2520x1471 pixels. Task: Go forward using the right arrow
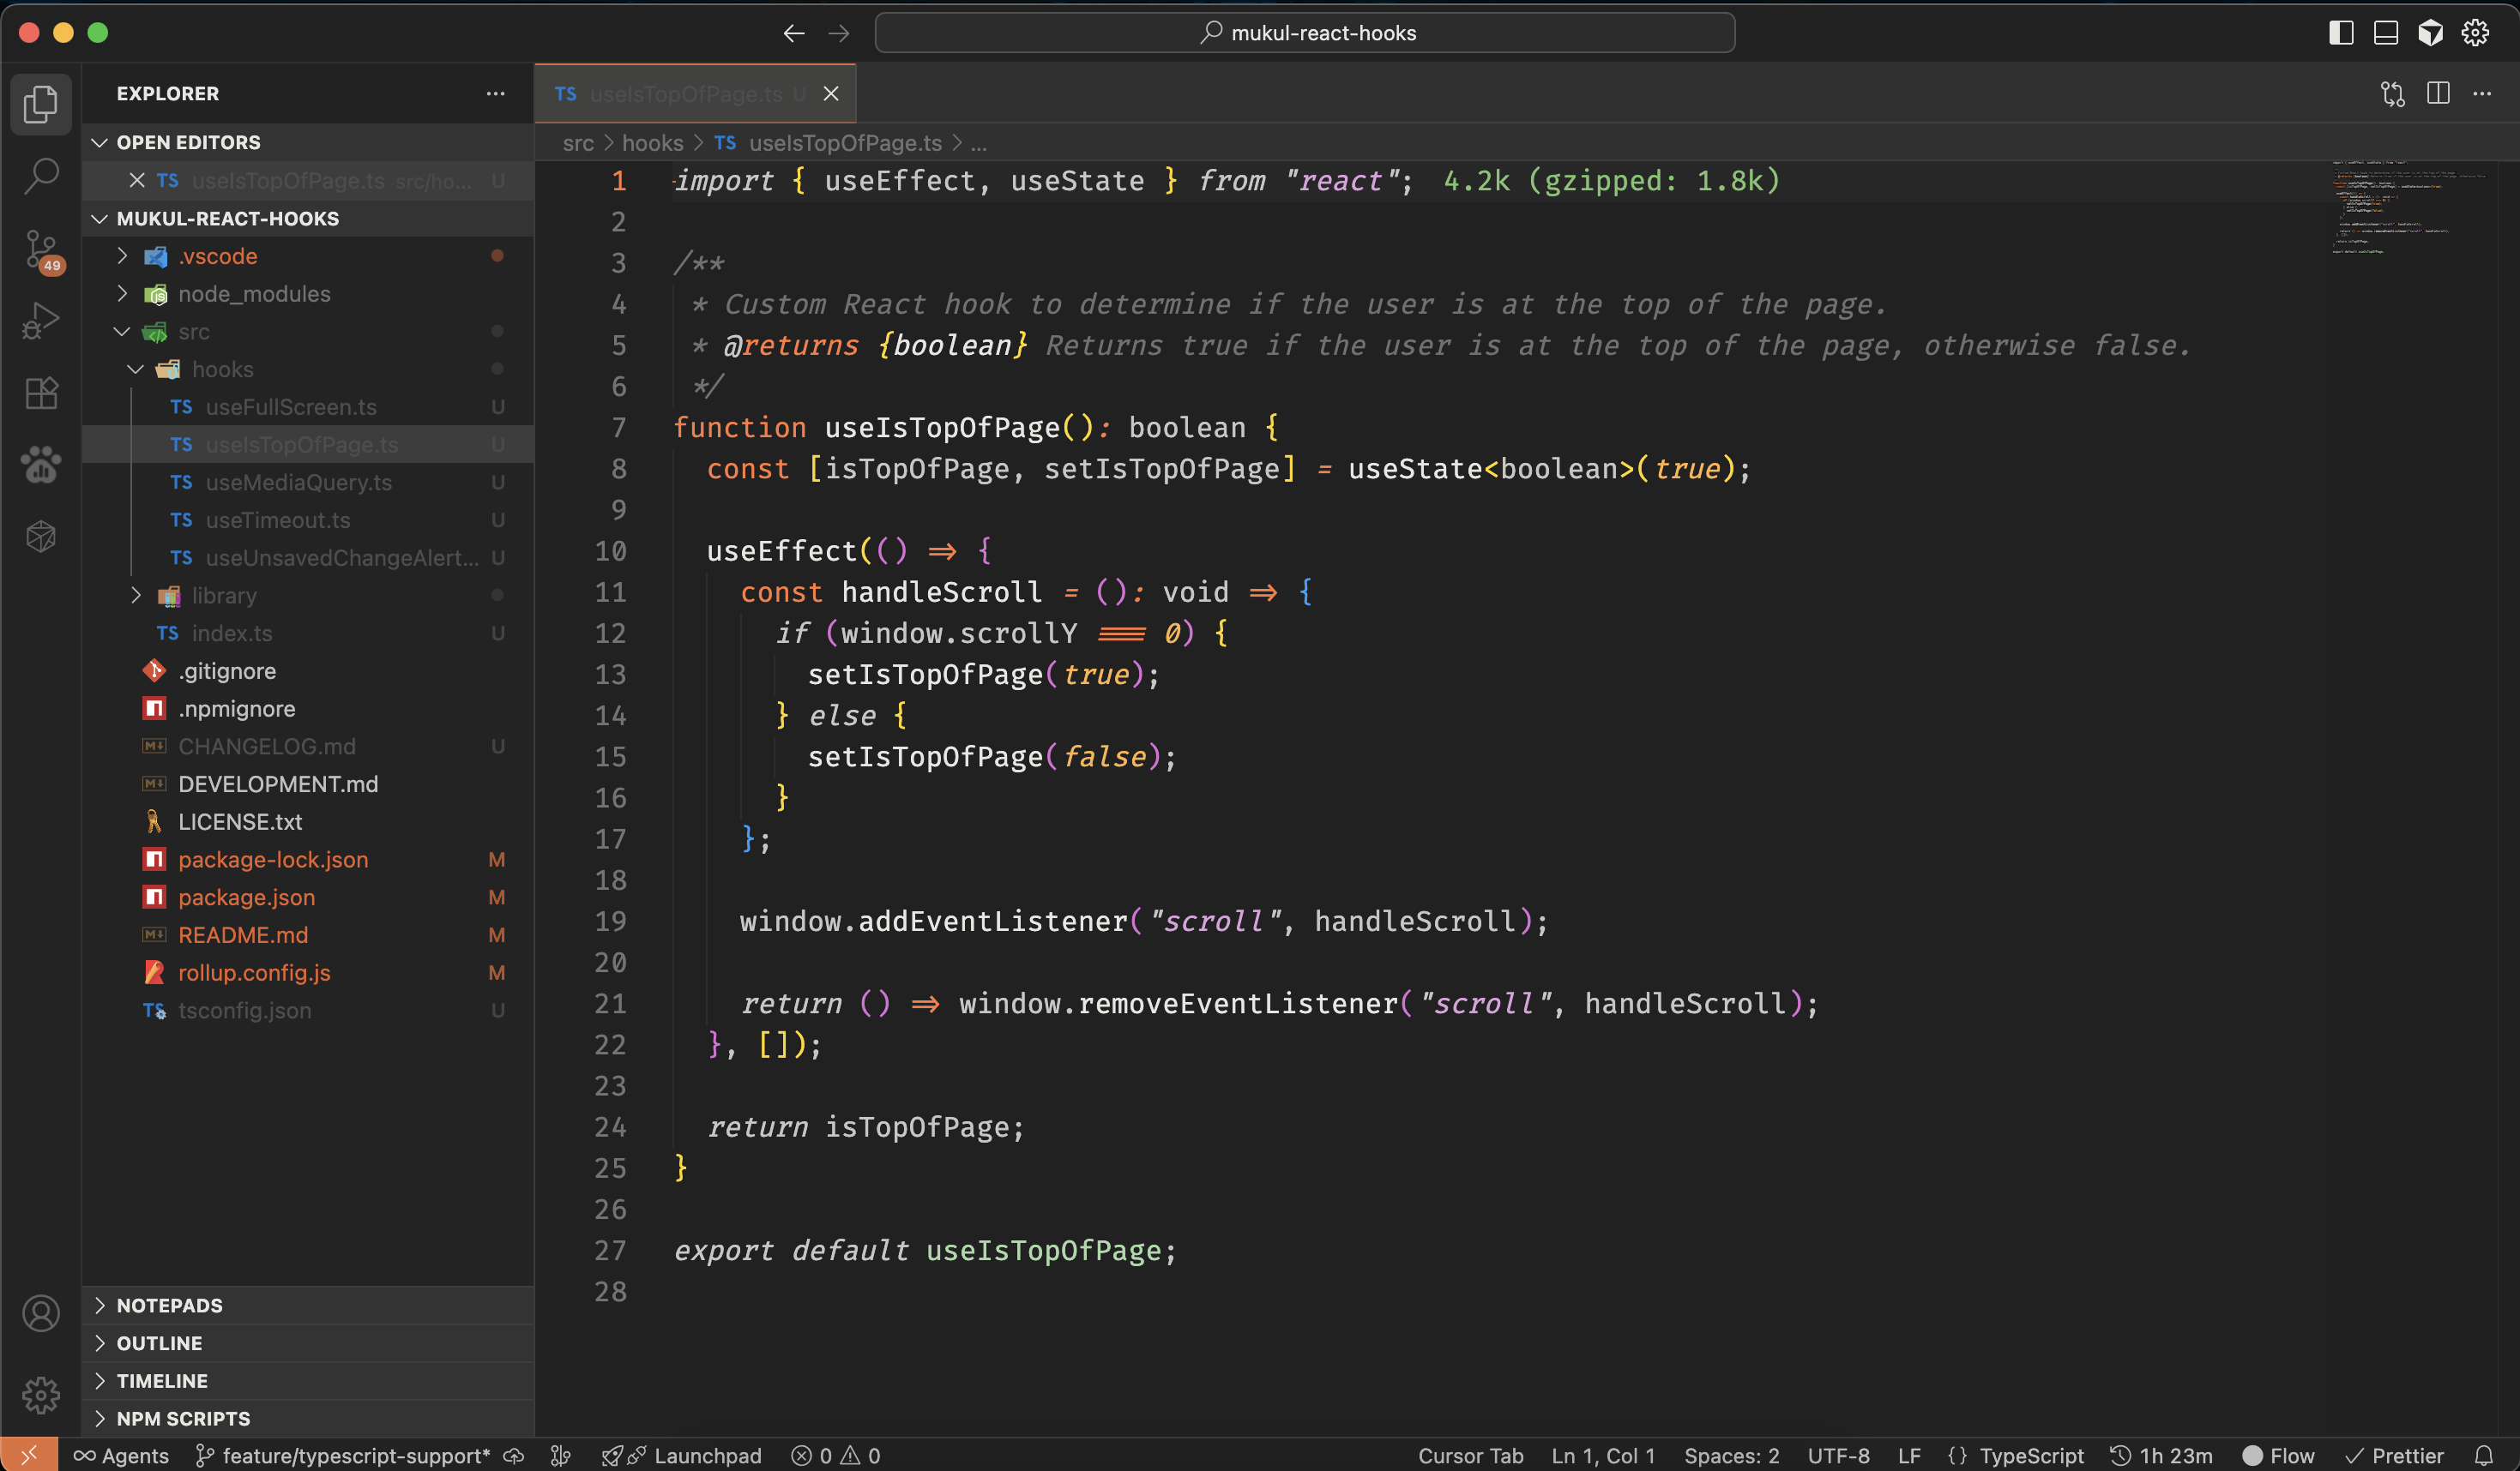point(839,33)
